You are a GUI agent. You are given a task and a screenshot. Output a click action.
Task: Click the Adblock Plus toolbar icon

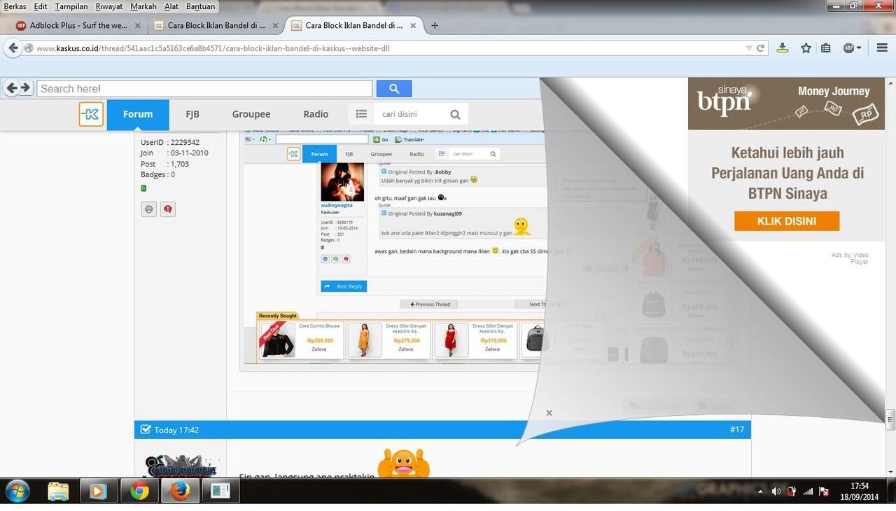tap(848, 48)
